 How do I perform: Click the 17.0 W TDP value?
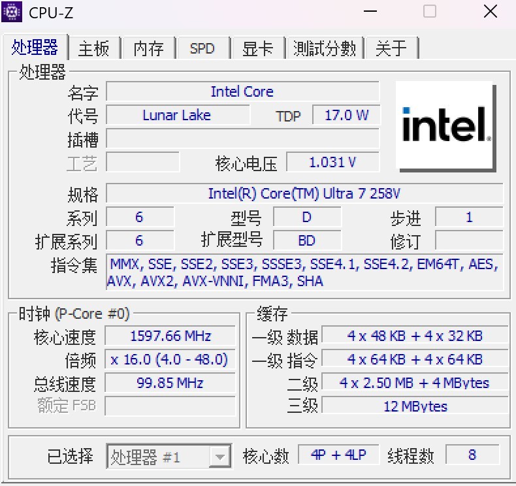(346, 116)
